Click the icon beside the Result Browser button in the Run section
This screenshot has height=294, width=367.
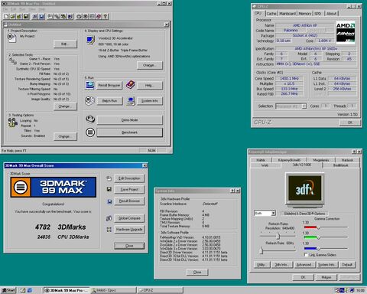pos(89,85)
